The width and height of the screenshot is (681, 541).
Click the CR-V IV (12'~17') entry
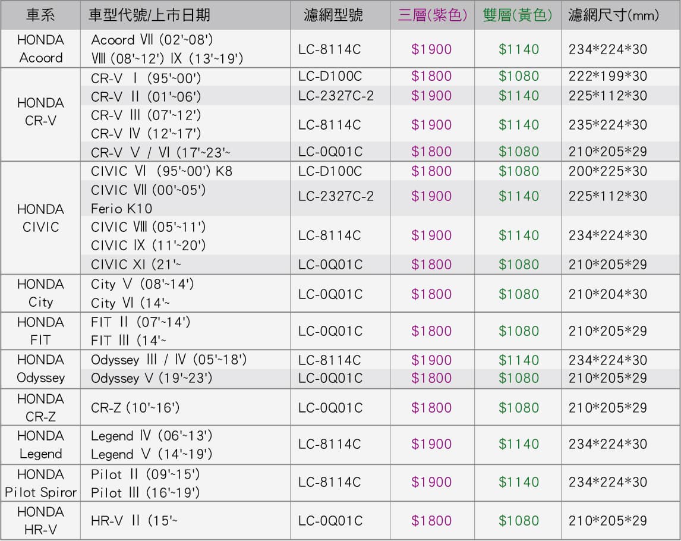point(146,133)
